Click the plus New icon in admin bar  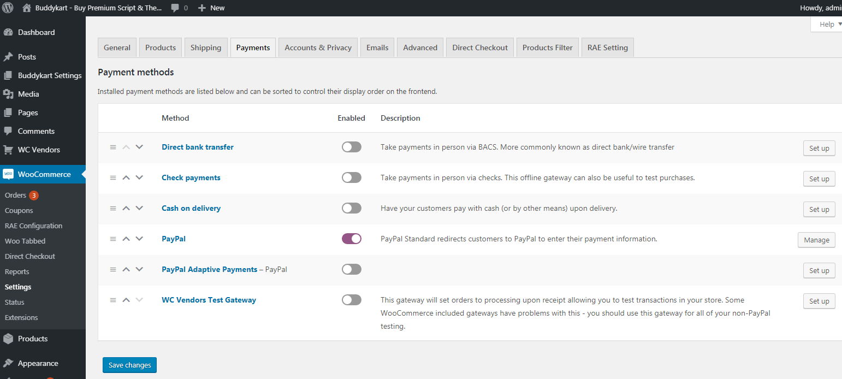click(x=202, y=8)
